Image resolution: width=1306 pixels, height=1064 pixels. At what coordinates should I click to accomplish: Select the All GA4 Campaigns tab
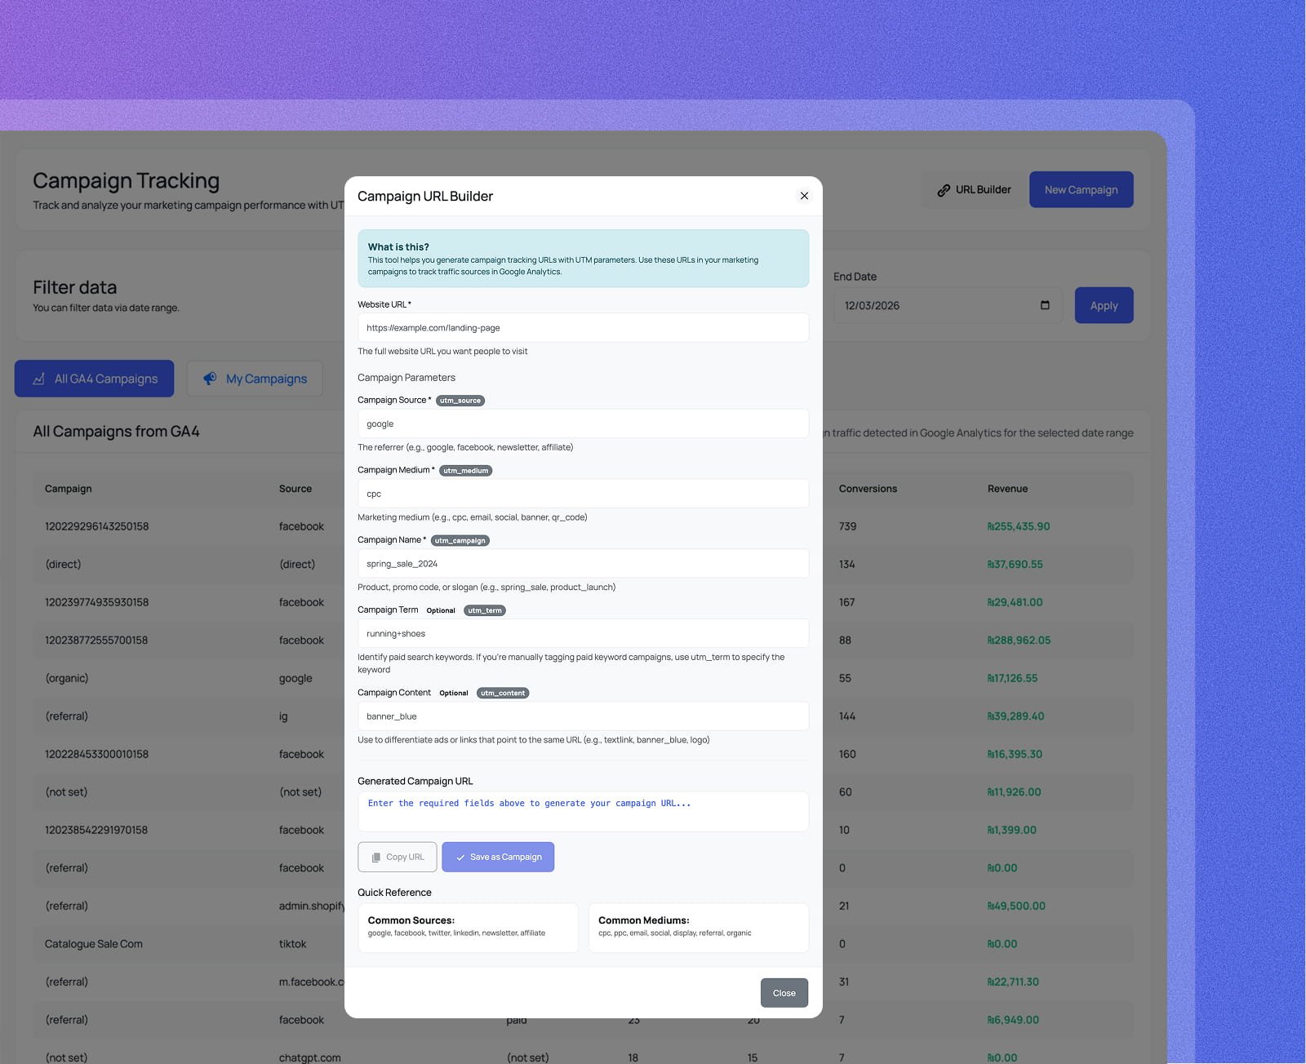pos(95,379)
